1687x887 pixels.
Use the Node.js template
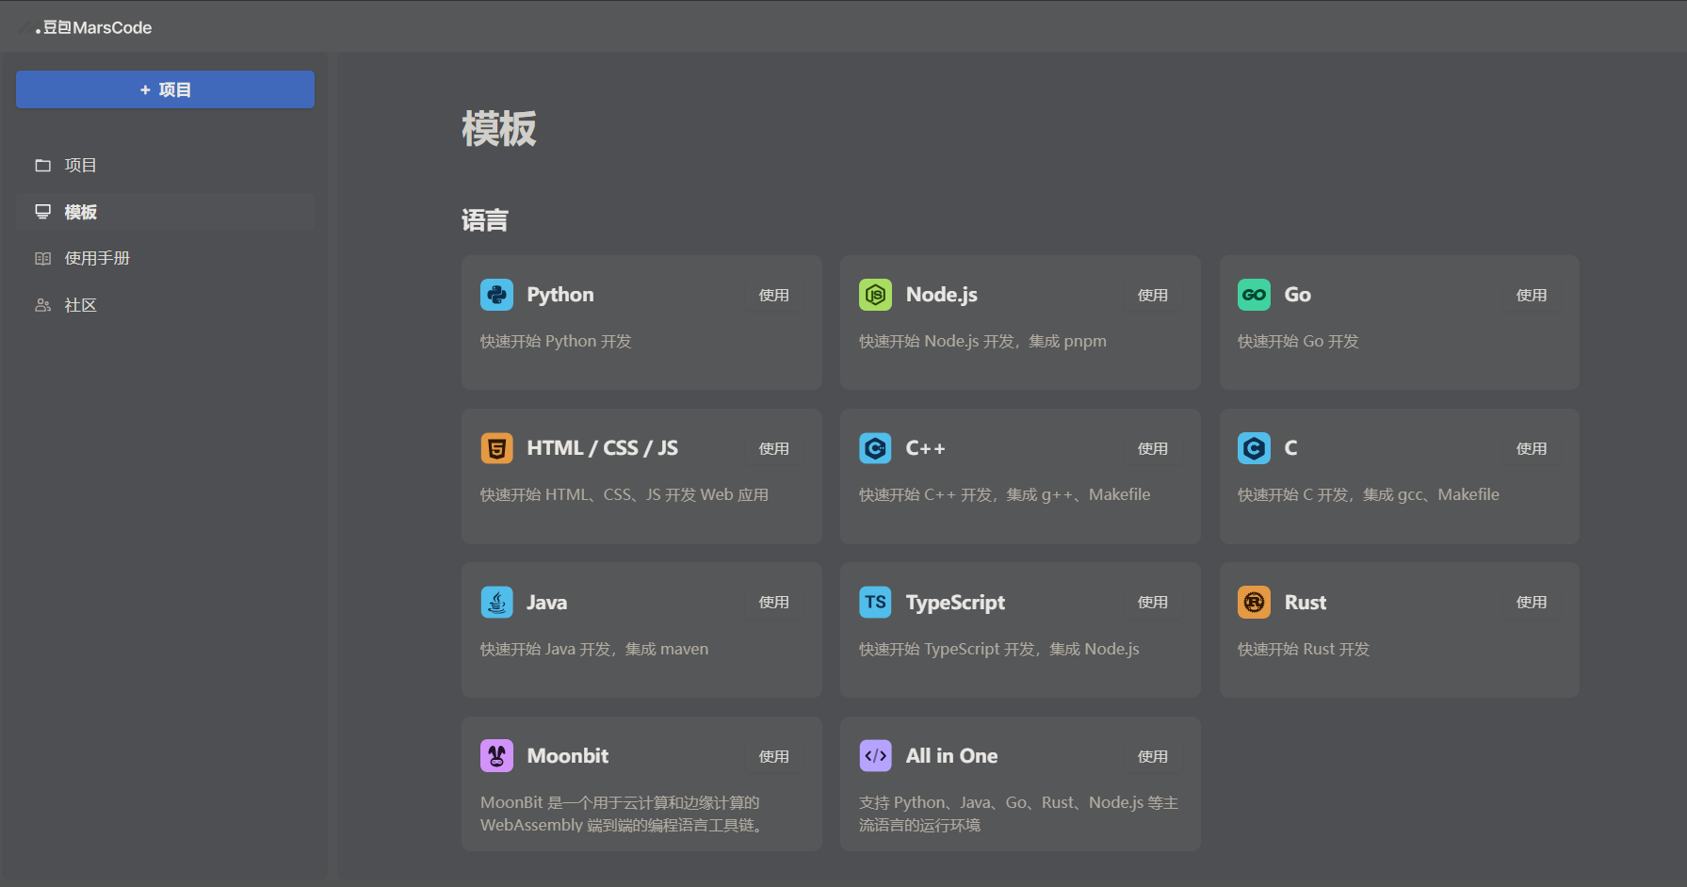1153,295
